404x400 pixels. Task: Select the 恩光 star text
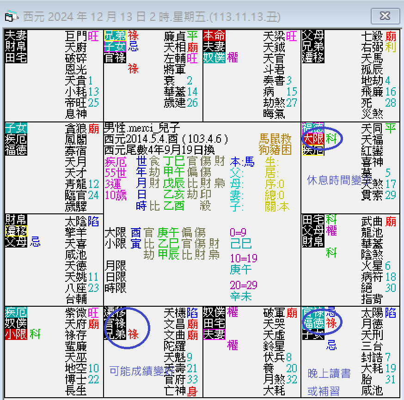point(76,69)
